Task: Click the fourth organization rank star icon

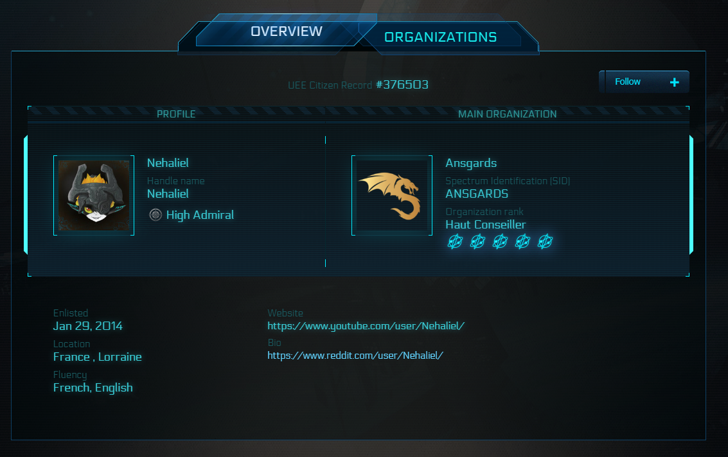Action: coord(522,242)
